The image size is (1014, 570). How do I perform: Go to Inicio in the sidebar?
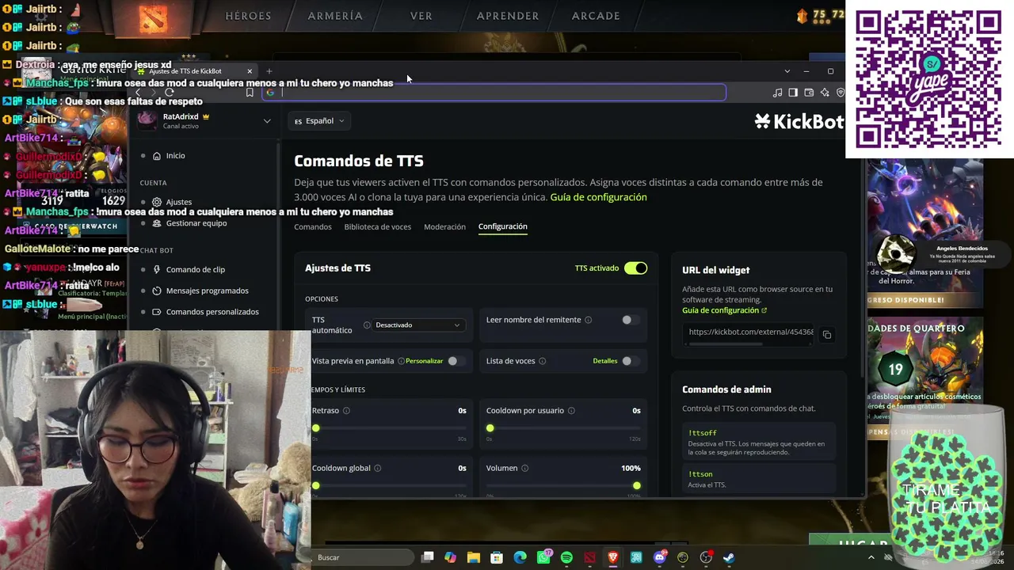pos(176,156)
